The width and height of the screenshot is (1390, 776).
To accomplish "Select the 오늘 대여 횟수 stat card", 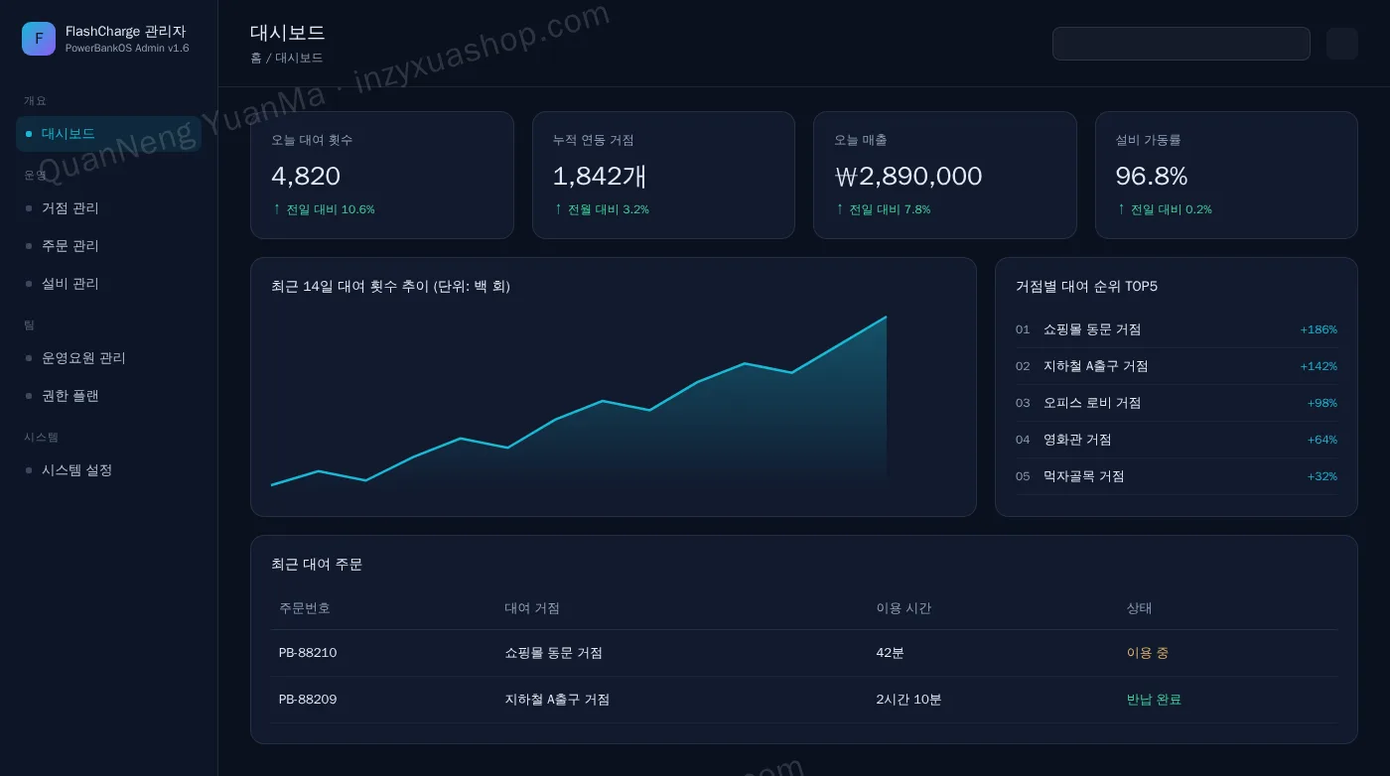I will tap(382, 175).
